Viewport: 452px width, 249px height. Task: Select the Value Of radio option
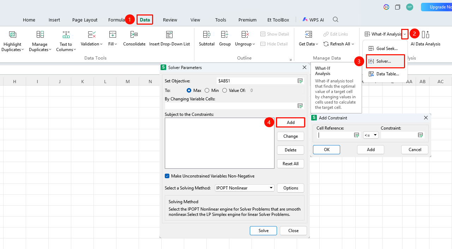pos(234,91)
